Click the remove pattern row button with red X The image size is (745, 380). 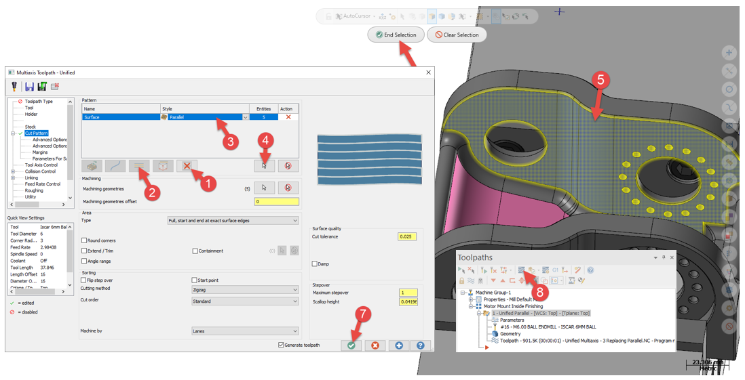[x=187, y=165]
